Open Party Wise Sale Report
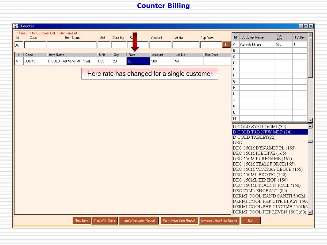327x245 pixels. coord(179,220)
